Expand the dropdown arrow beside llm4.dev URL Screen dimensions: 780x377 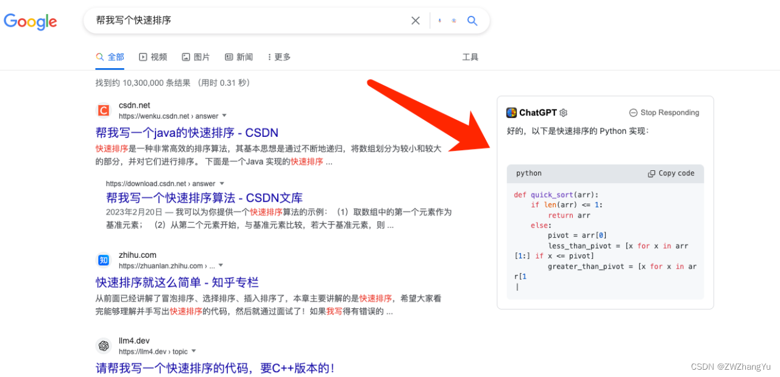coord(194,351)
